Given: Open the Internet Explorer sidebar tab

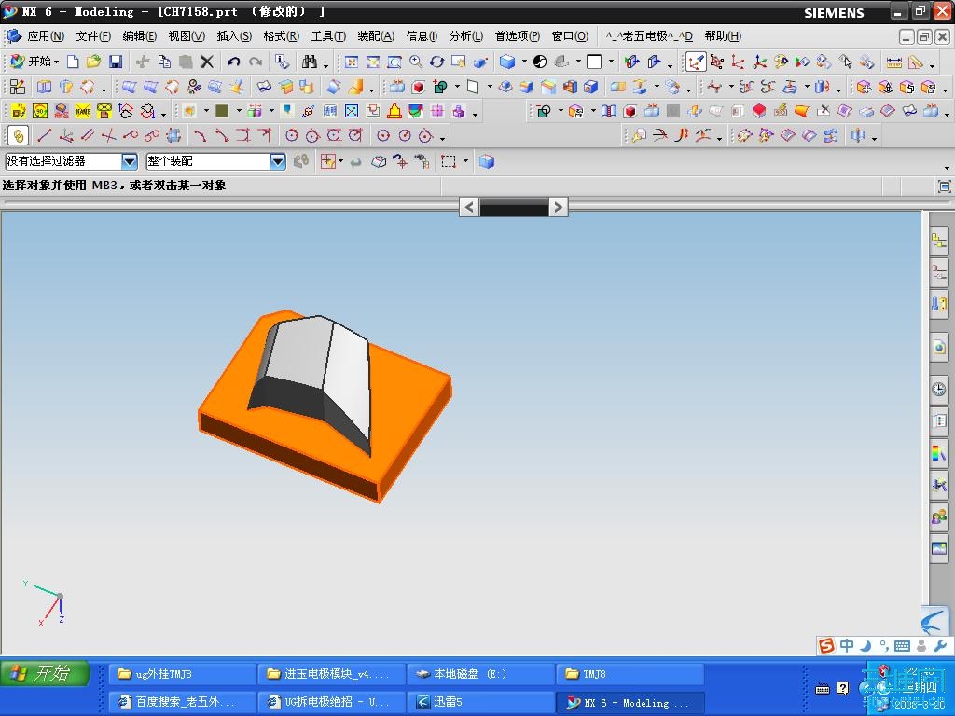Looking at the screenshot, I should pyautogui.click(x=939, y=347).
